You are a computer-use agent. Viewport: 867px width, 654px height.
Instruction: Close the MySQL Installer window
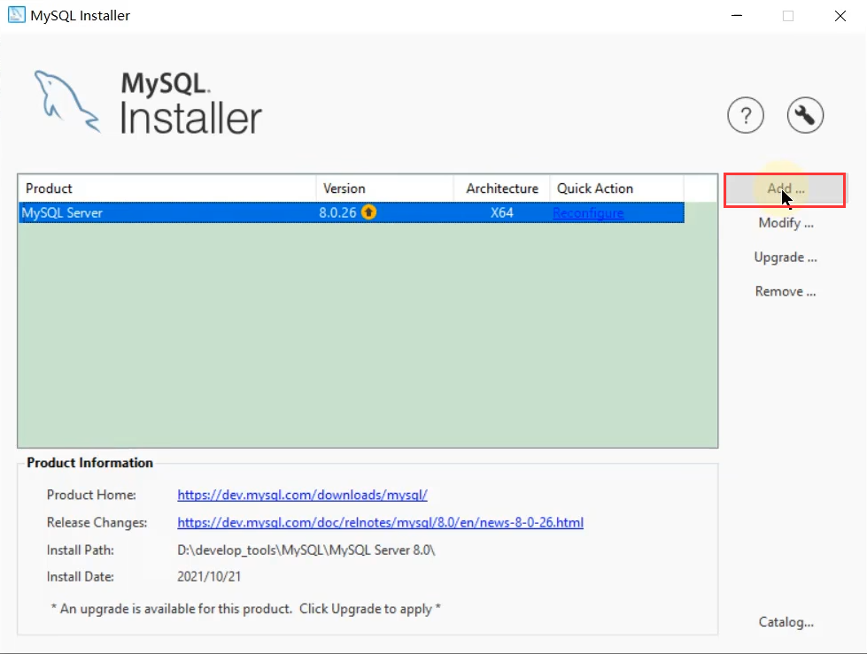point(840,15)
